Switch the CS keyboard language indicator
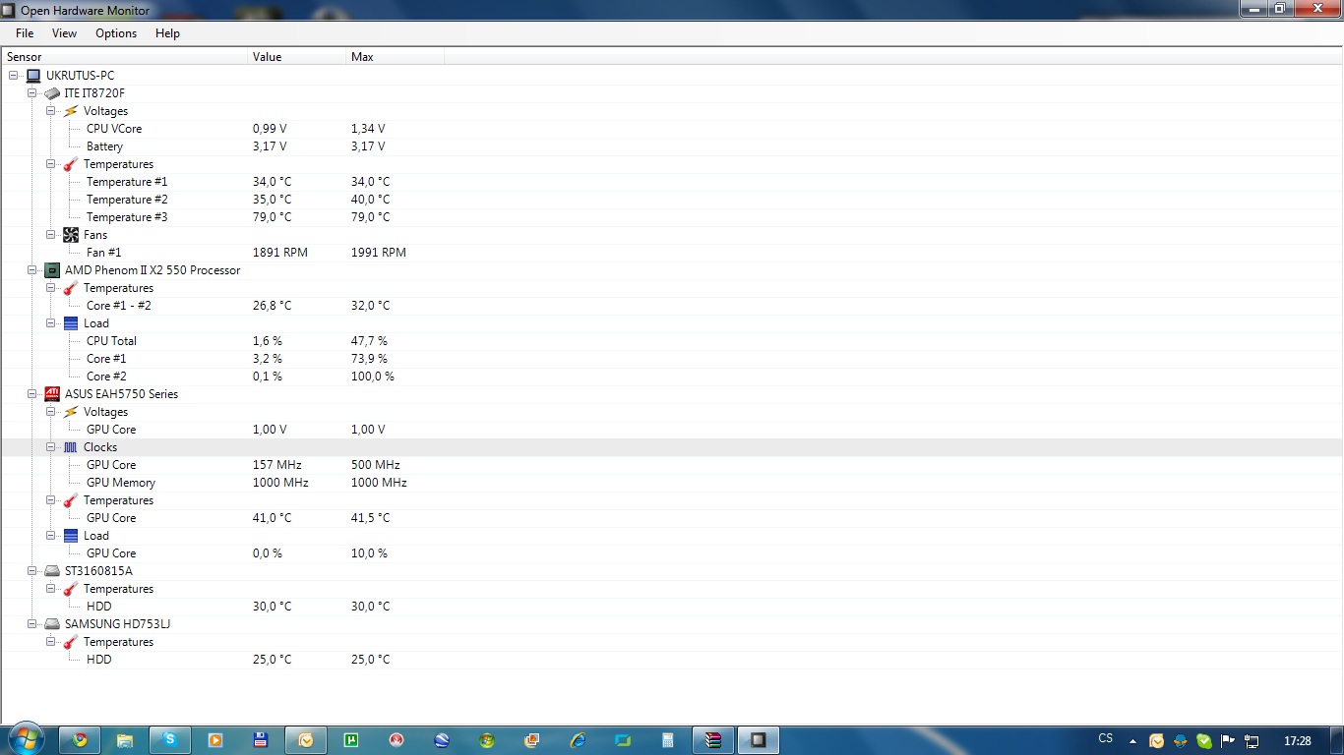This screenshot has height=755, width=1344. point(1105,739)
